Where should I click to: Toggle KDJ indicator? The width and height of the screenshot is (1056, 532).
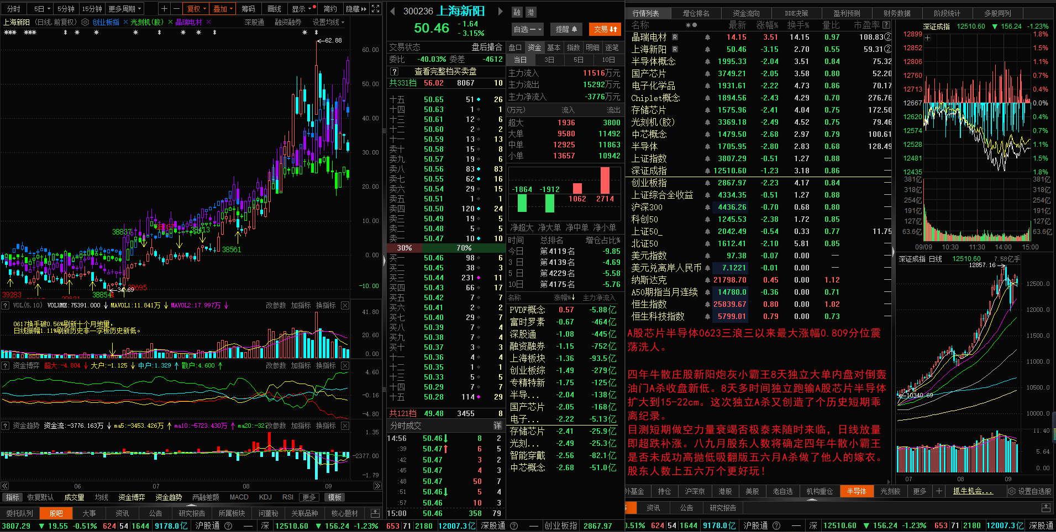click(265, 497)
